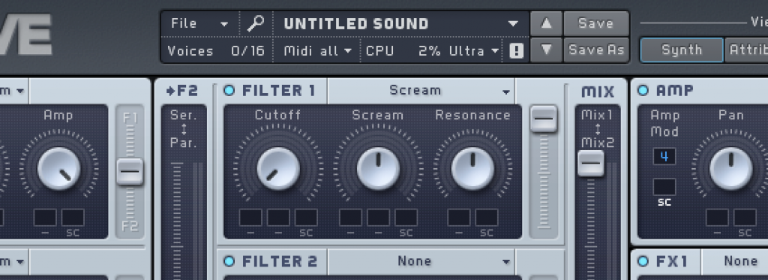Open the upper oscillator type dropdown arrow
This screenshot has width=768, height=280.
point(20,92)
